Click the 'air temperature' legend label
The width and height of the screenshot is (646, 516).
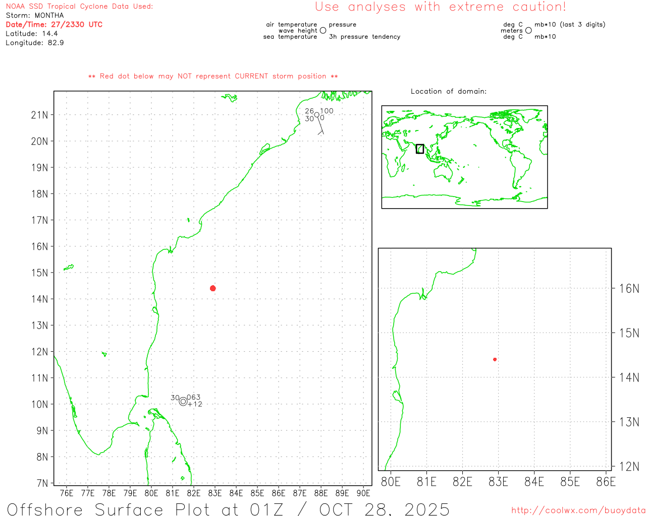(x=292, y=24)
